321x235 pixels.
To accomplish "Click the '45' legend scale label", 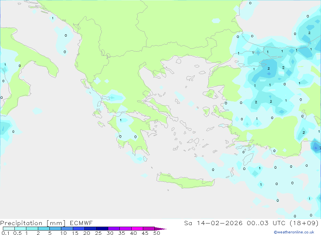I will coord(145,233).
